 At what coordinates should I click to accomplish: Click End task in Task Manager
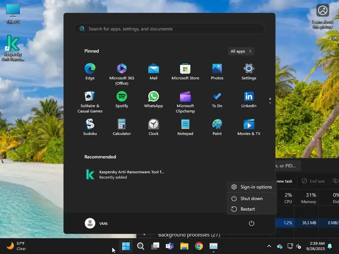point(313,181)
